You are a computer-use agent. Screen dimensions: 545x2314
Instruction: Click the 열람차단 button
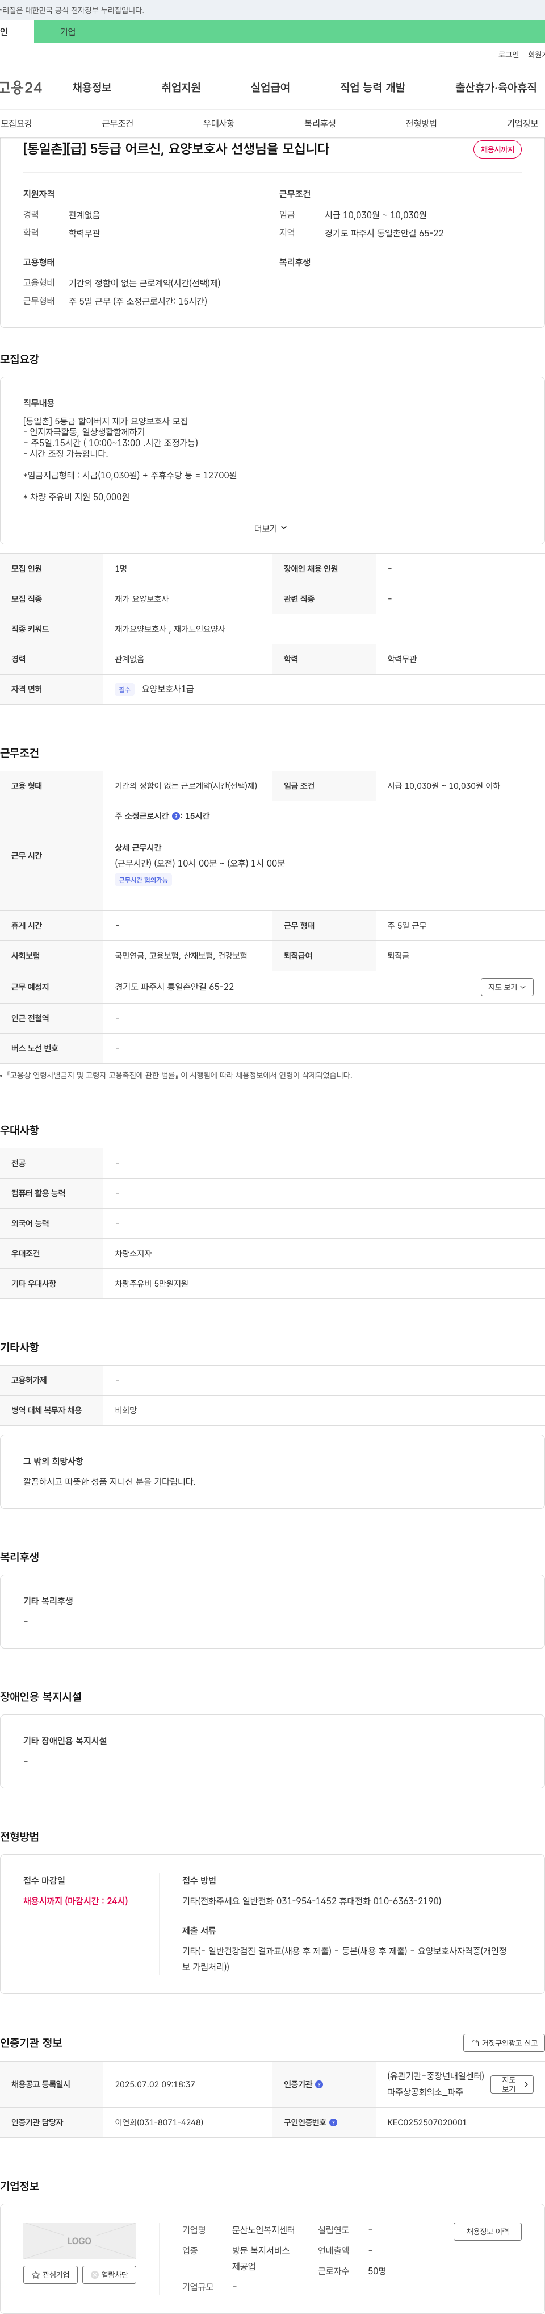108,2274
